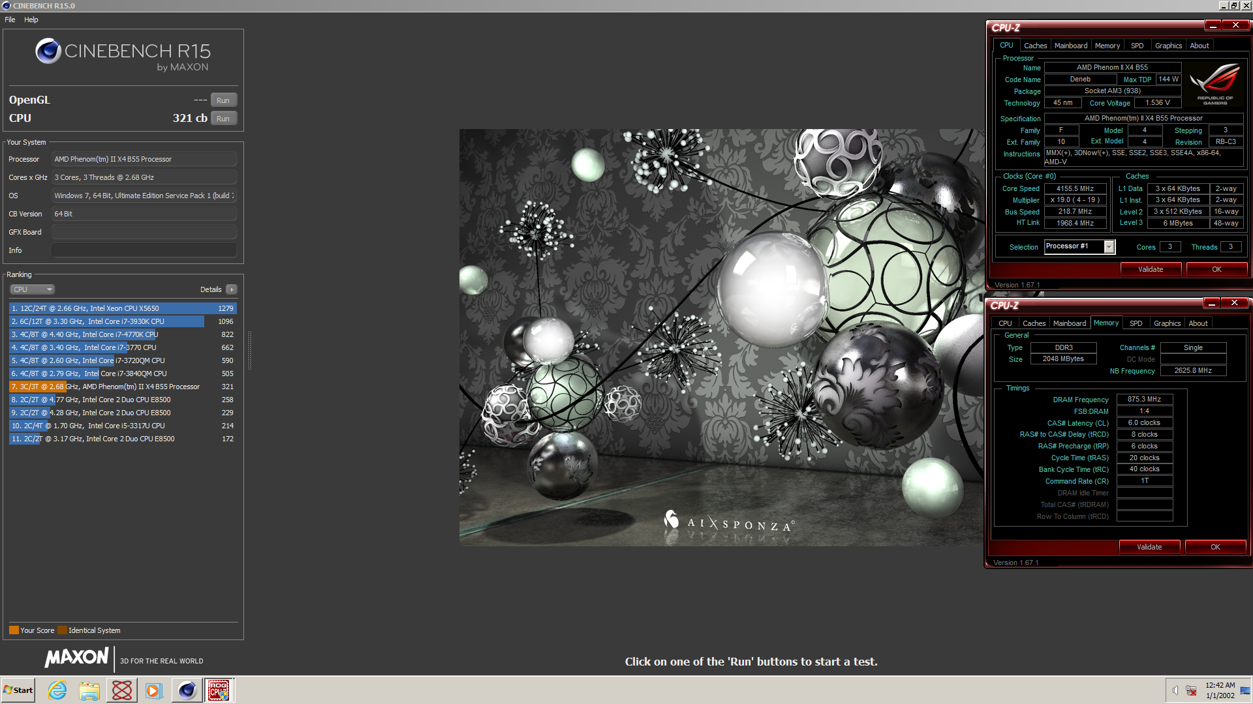This screenshot has height=704, width=1253.
Task: Open Mainboard tab in top CPU-Z window
Action: point(1071,46)
